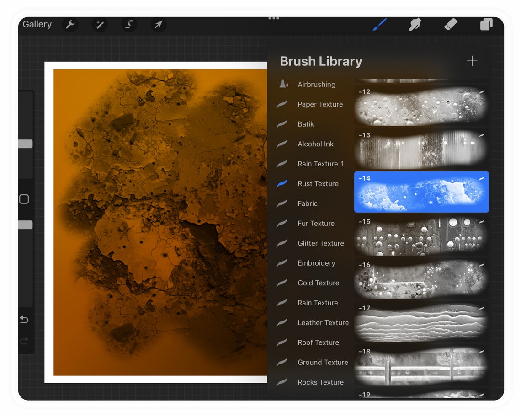
Task: Activate the Transform arrow tool
Action: 158,25
